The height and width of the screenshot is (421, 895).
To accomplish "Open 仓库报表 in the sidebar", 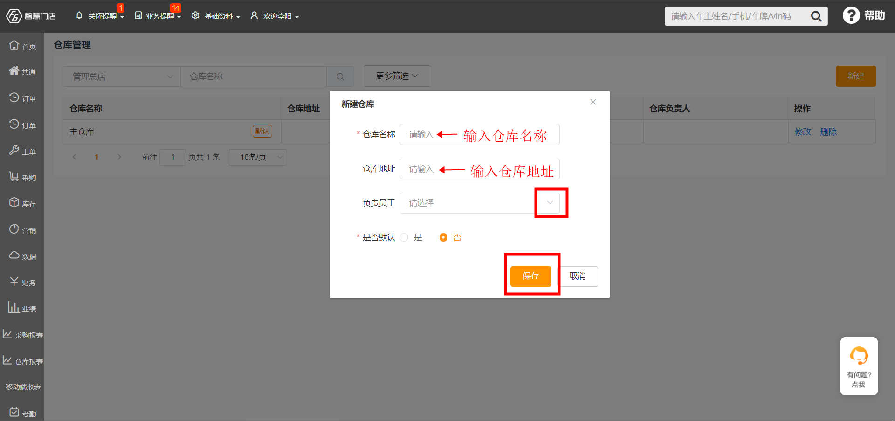I will point(22,361).
